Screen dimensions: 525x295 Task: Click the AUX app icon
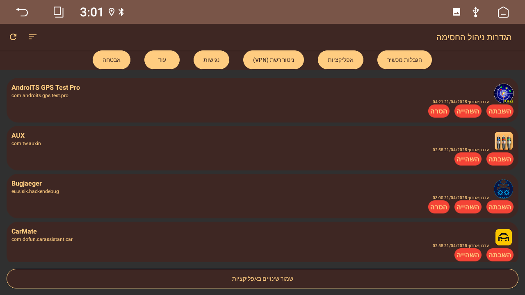[504, 141]
